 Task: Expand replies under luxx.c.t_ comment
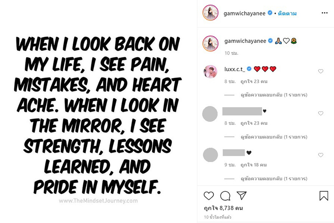pyautogui.click(x=273, y=95)
